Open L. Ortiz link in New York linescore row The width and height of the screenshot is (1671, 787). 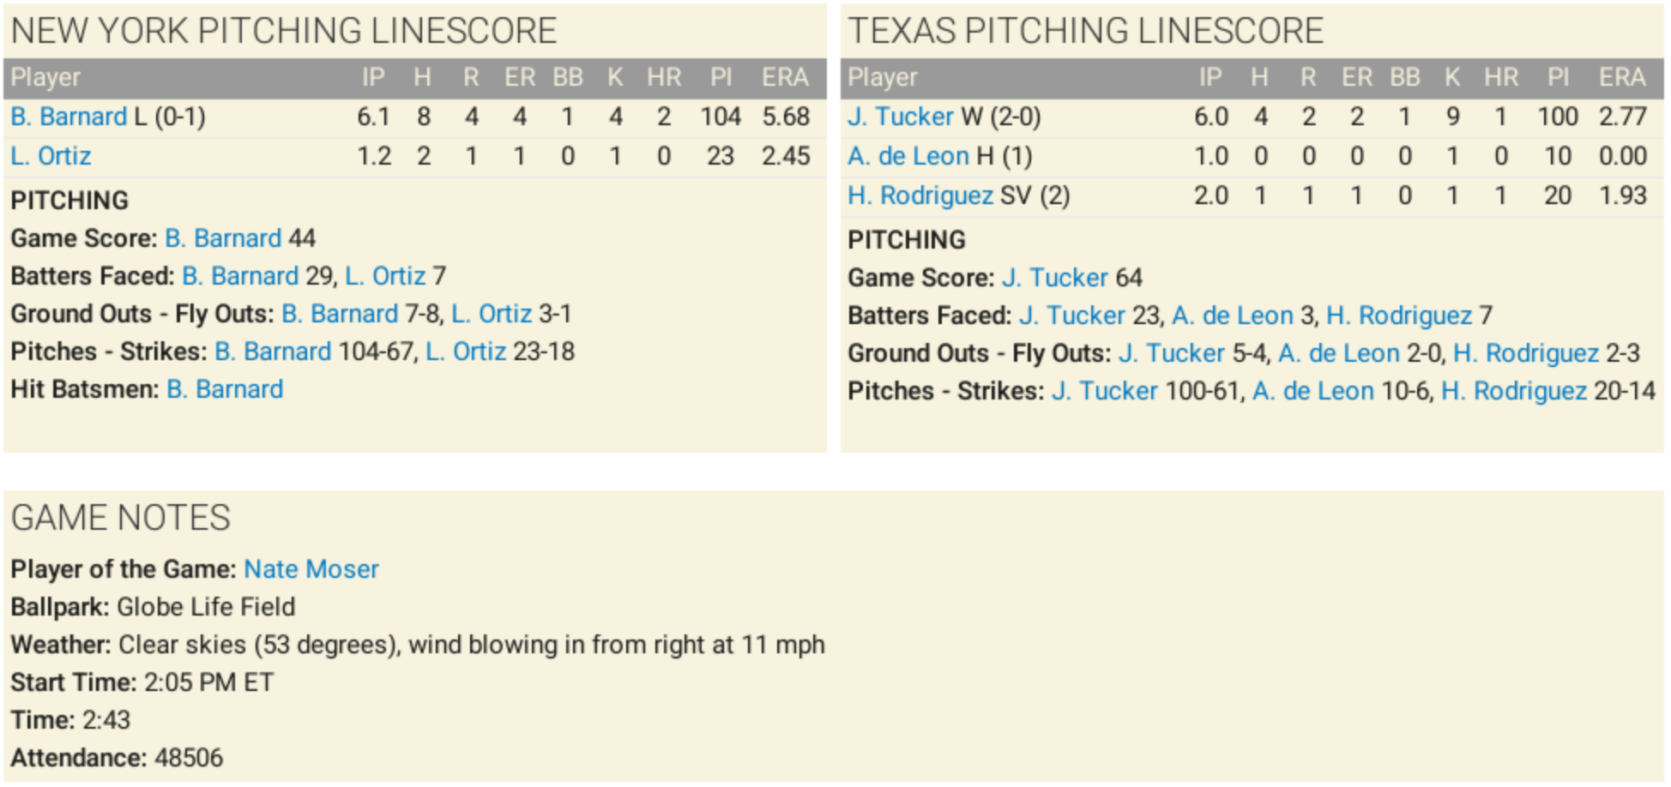(x=51, y=156)
